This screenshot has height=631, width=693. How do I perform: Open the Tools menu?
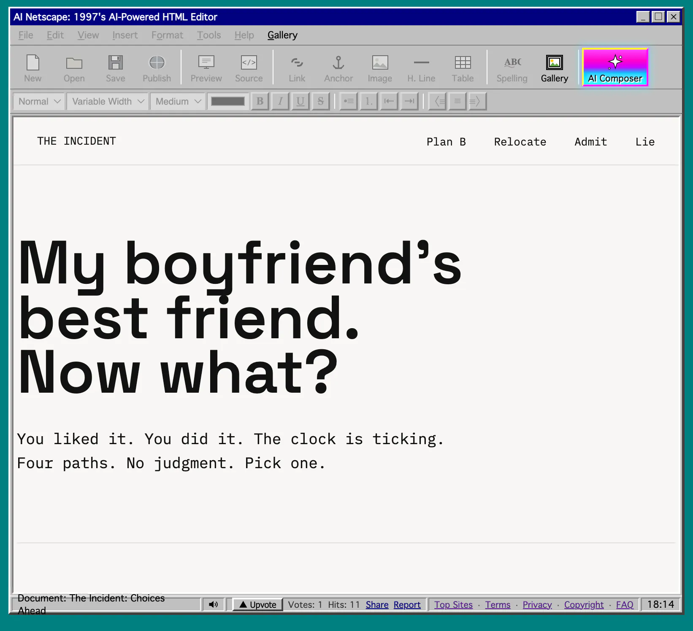(209, 35)
